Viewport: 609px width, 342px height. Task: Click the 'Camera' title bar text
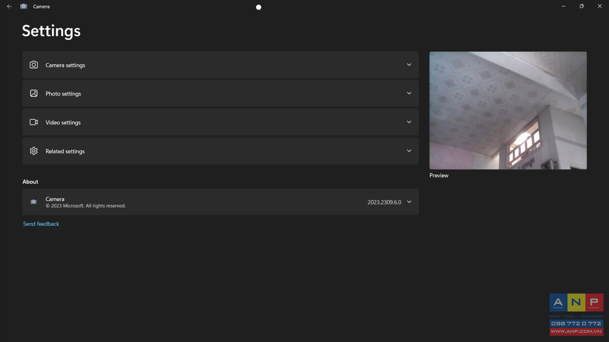[41, 6]
